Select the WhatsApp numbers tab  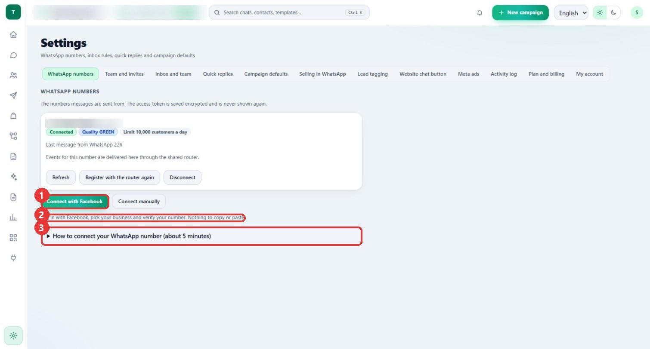pyautogui.click(x=71, y=74)
